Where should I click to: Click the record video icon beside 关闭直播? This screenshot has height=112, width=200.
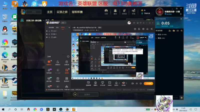tap(133, 83)
